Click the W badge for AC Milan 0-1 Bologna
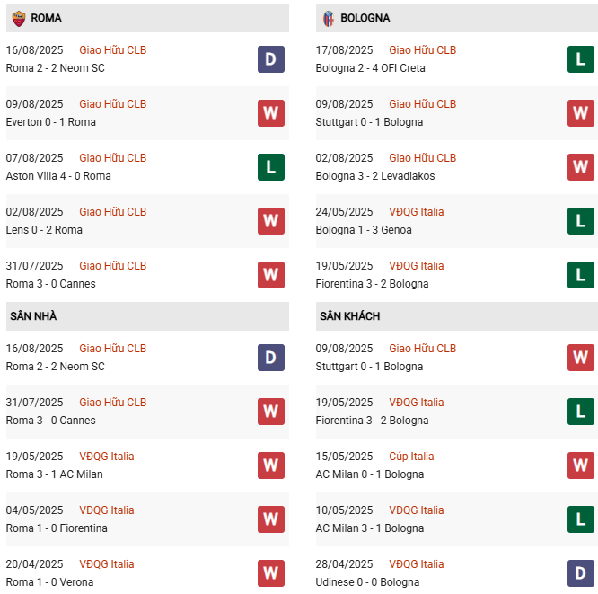The width and height of the screenshot is (598, 594). (x=581, y=465)
